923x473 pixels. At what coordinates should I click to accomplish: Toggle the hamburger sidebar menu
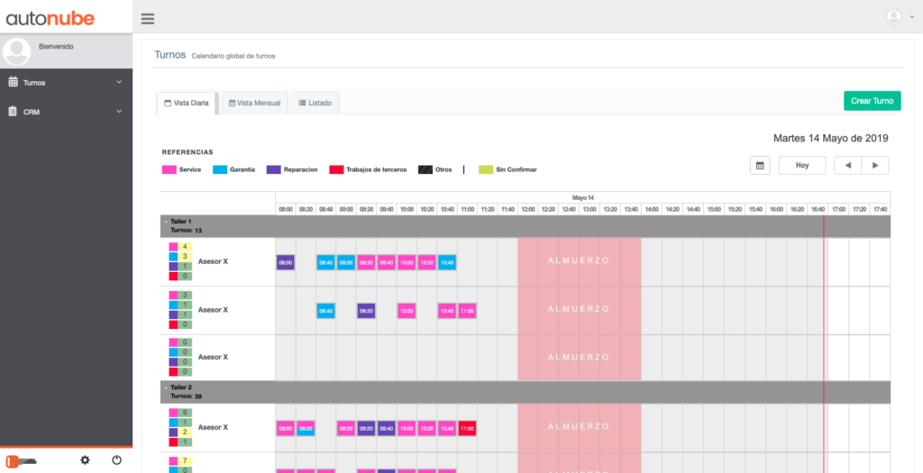pos(148,19)
